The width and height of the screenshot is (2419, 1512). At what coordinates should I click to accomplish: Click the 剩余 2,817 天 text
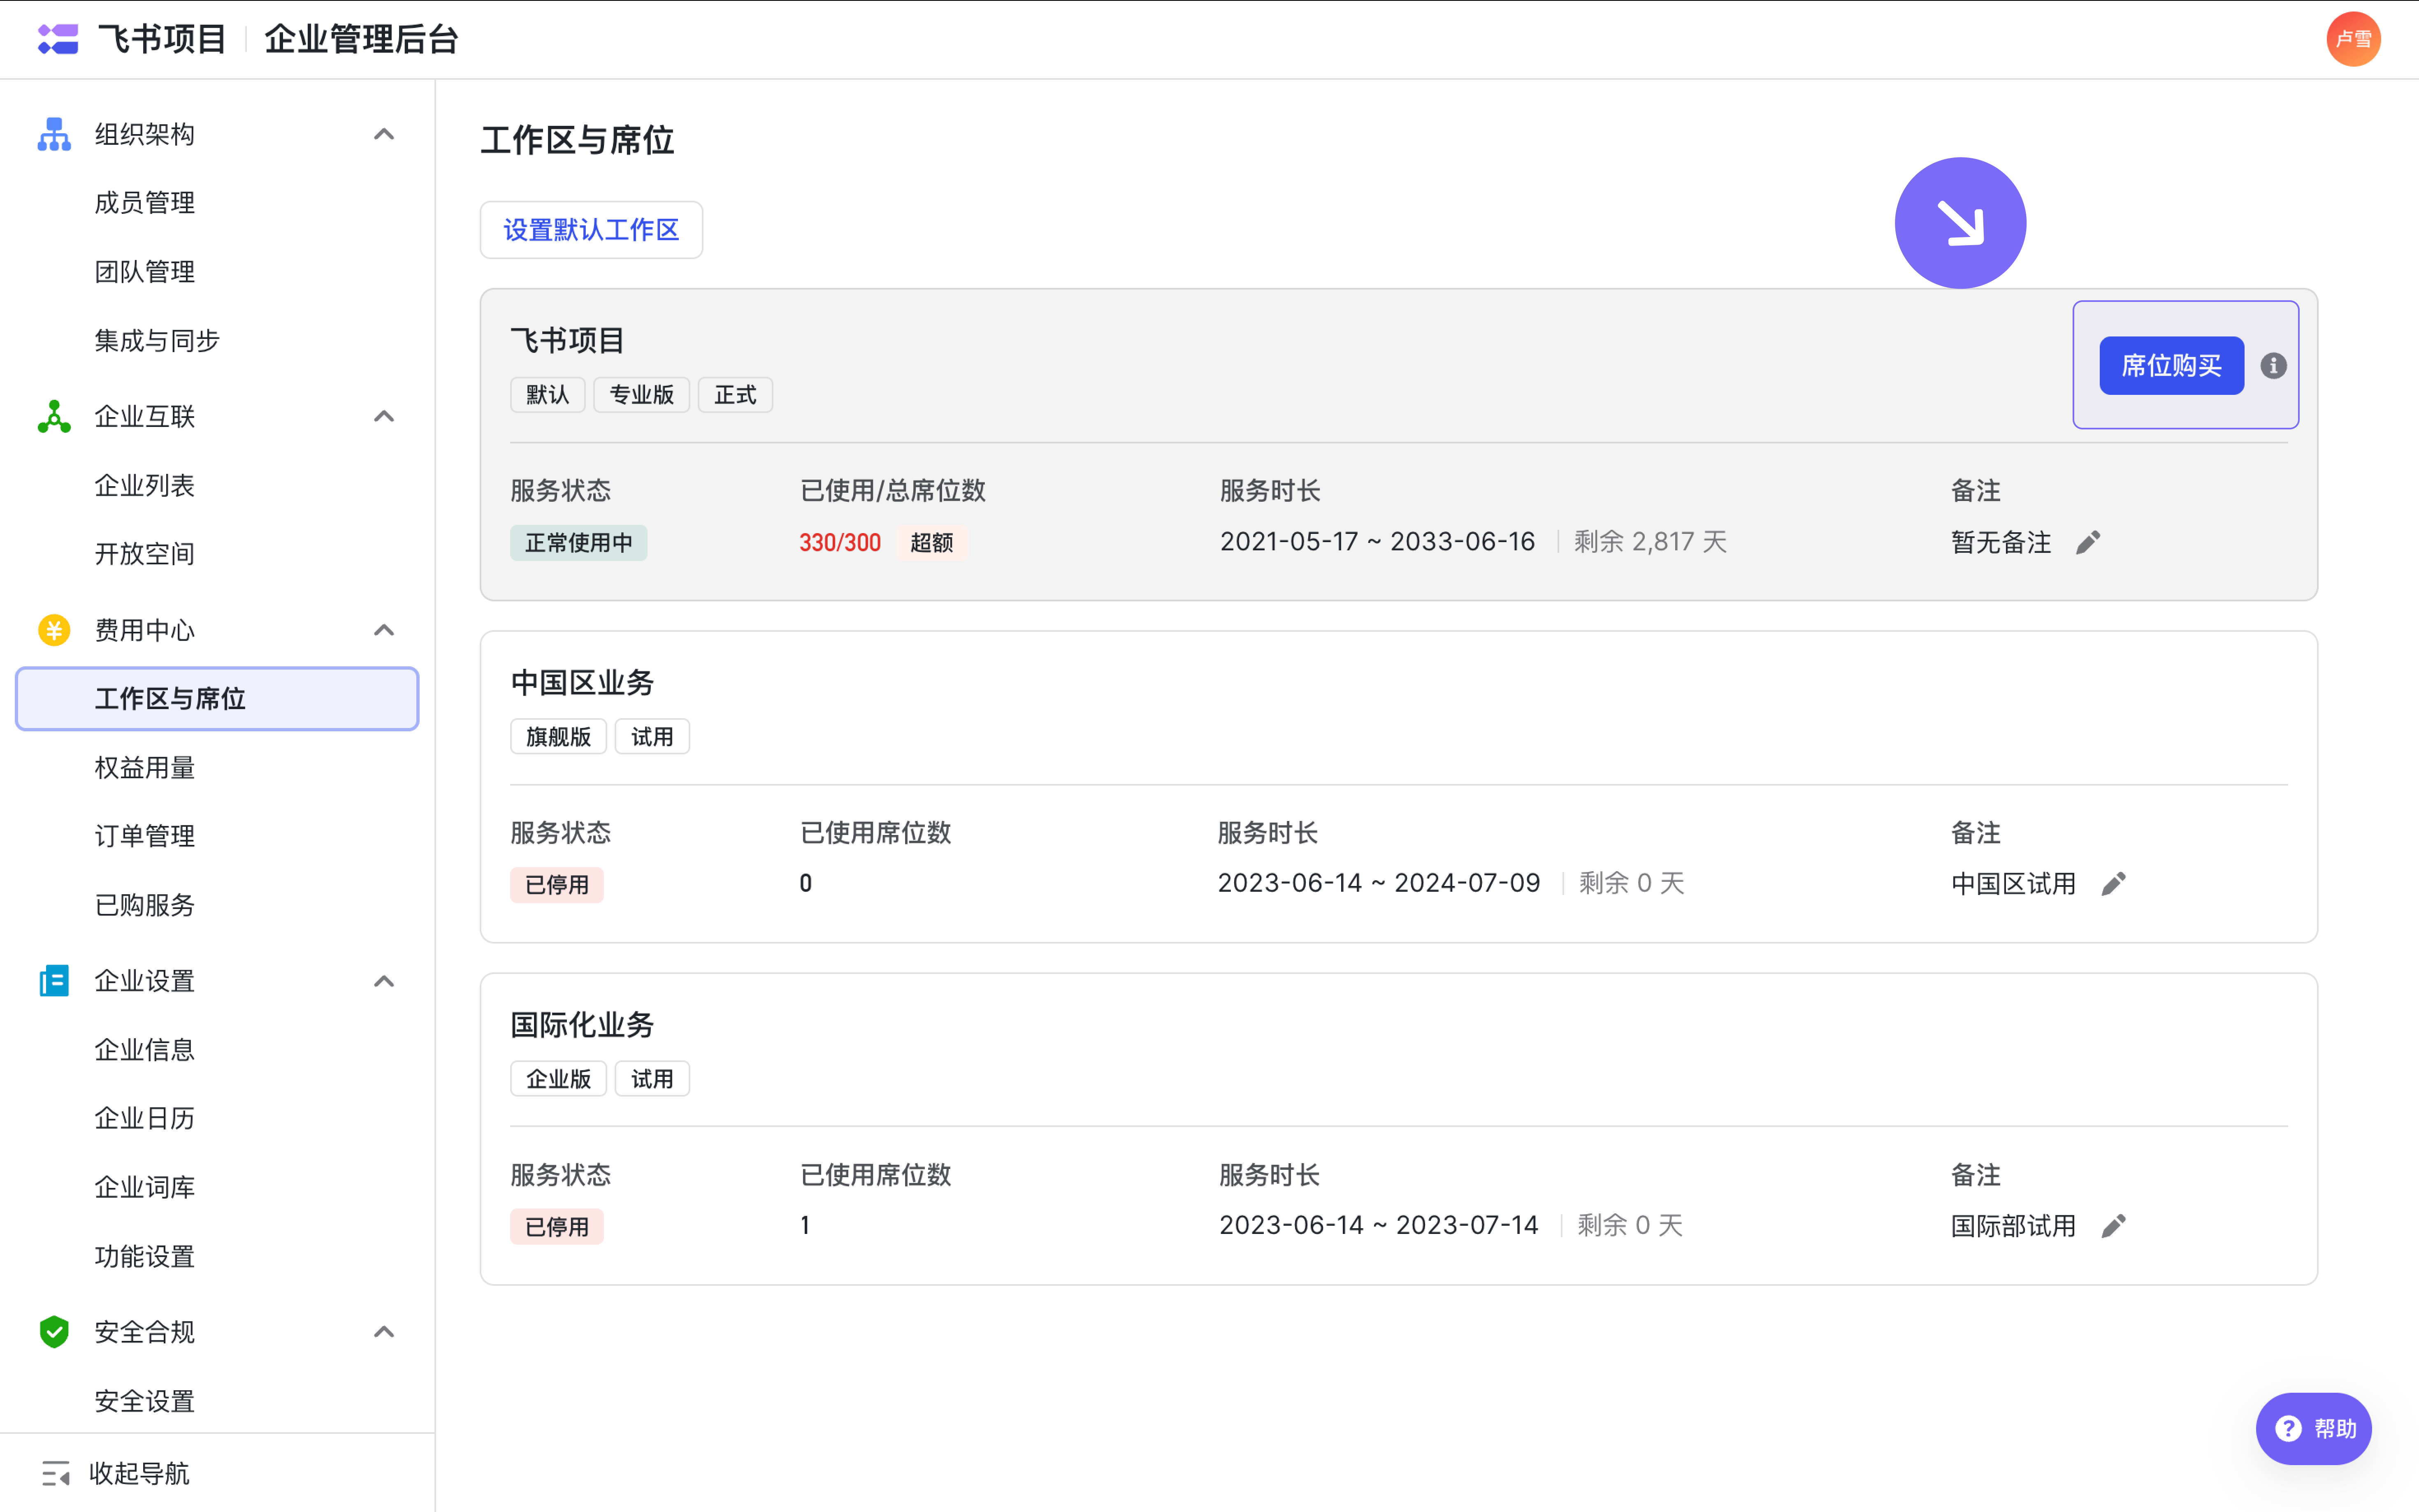tap(1650, 542)
